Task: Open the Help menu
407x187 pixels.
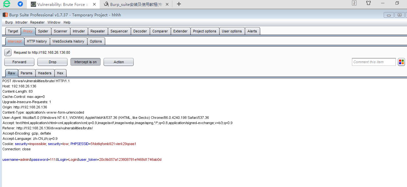Action: (67, 22)
